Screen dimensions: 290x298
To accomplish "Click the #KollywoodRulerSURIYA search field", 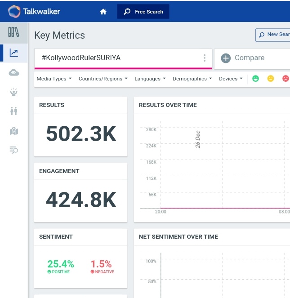I will coord(123,58).
